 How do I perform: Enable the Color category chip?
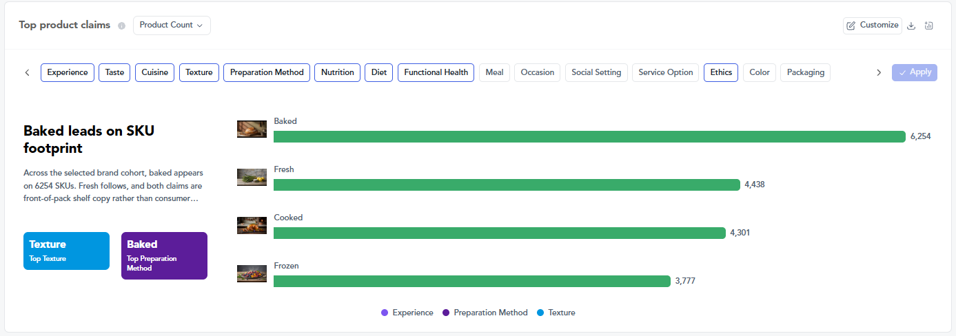point(760,72)
